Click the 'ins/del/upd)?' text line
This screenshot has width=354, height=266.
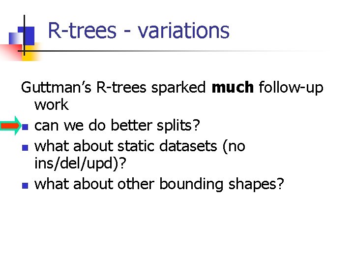(80, 164)
